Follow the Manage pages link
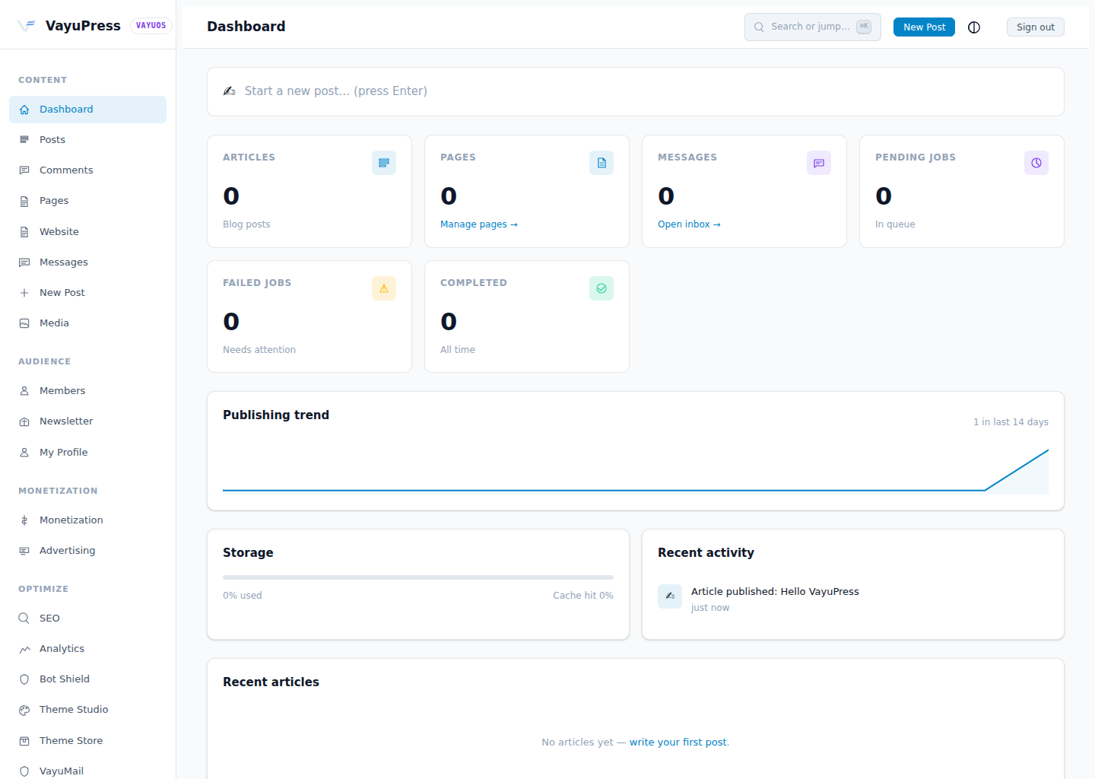1095x779 pixels. 479,224
